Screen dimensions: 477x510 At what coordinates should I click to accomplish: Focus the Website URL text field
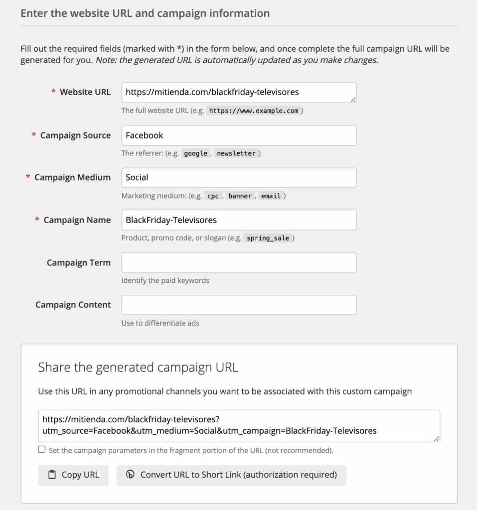click(x=238, y=93)
